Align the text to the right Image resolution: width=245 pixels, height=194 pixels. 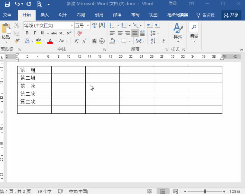click(127, 33)
